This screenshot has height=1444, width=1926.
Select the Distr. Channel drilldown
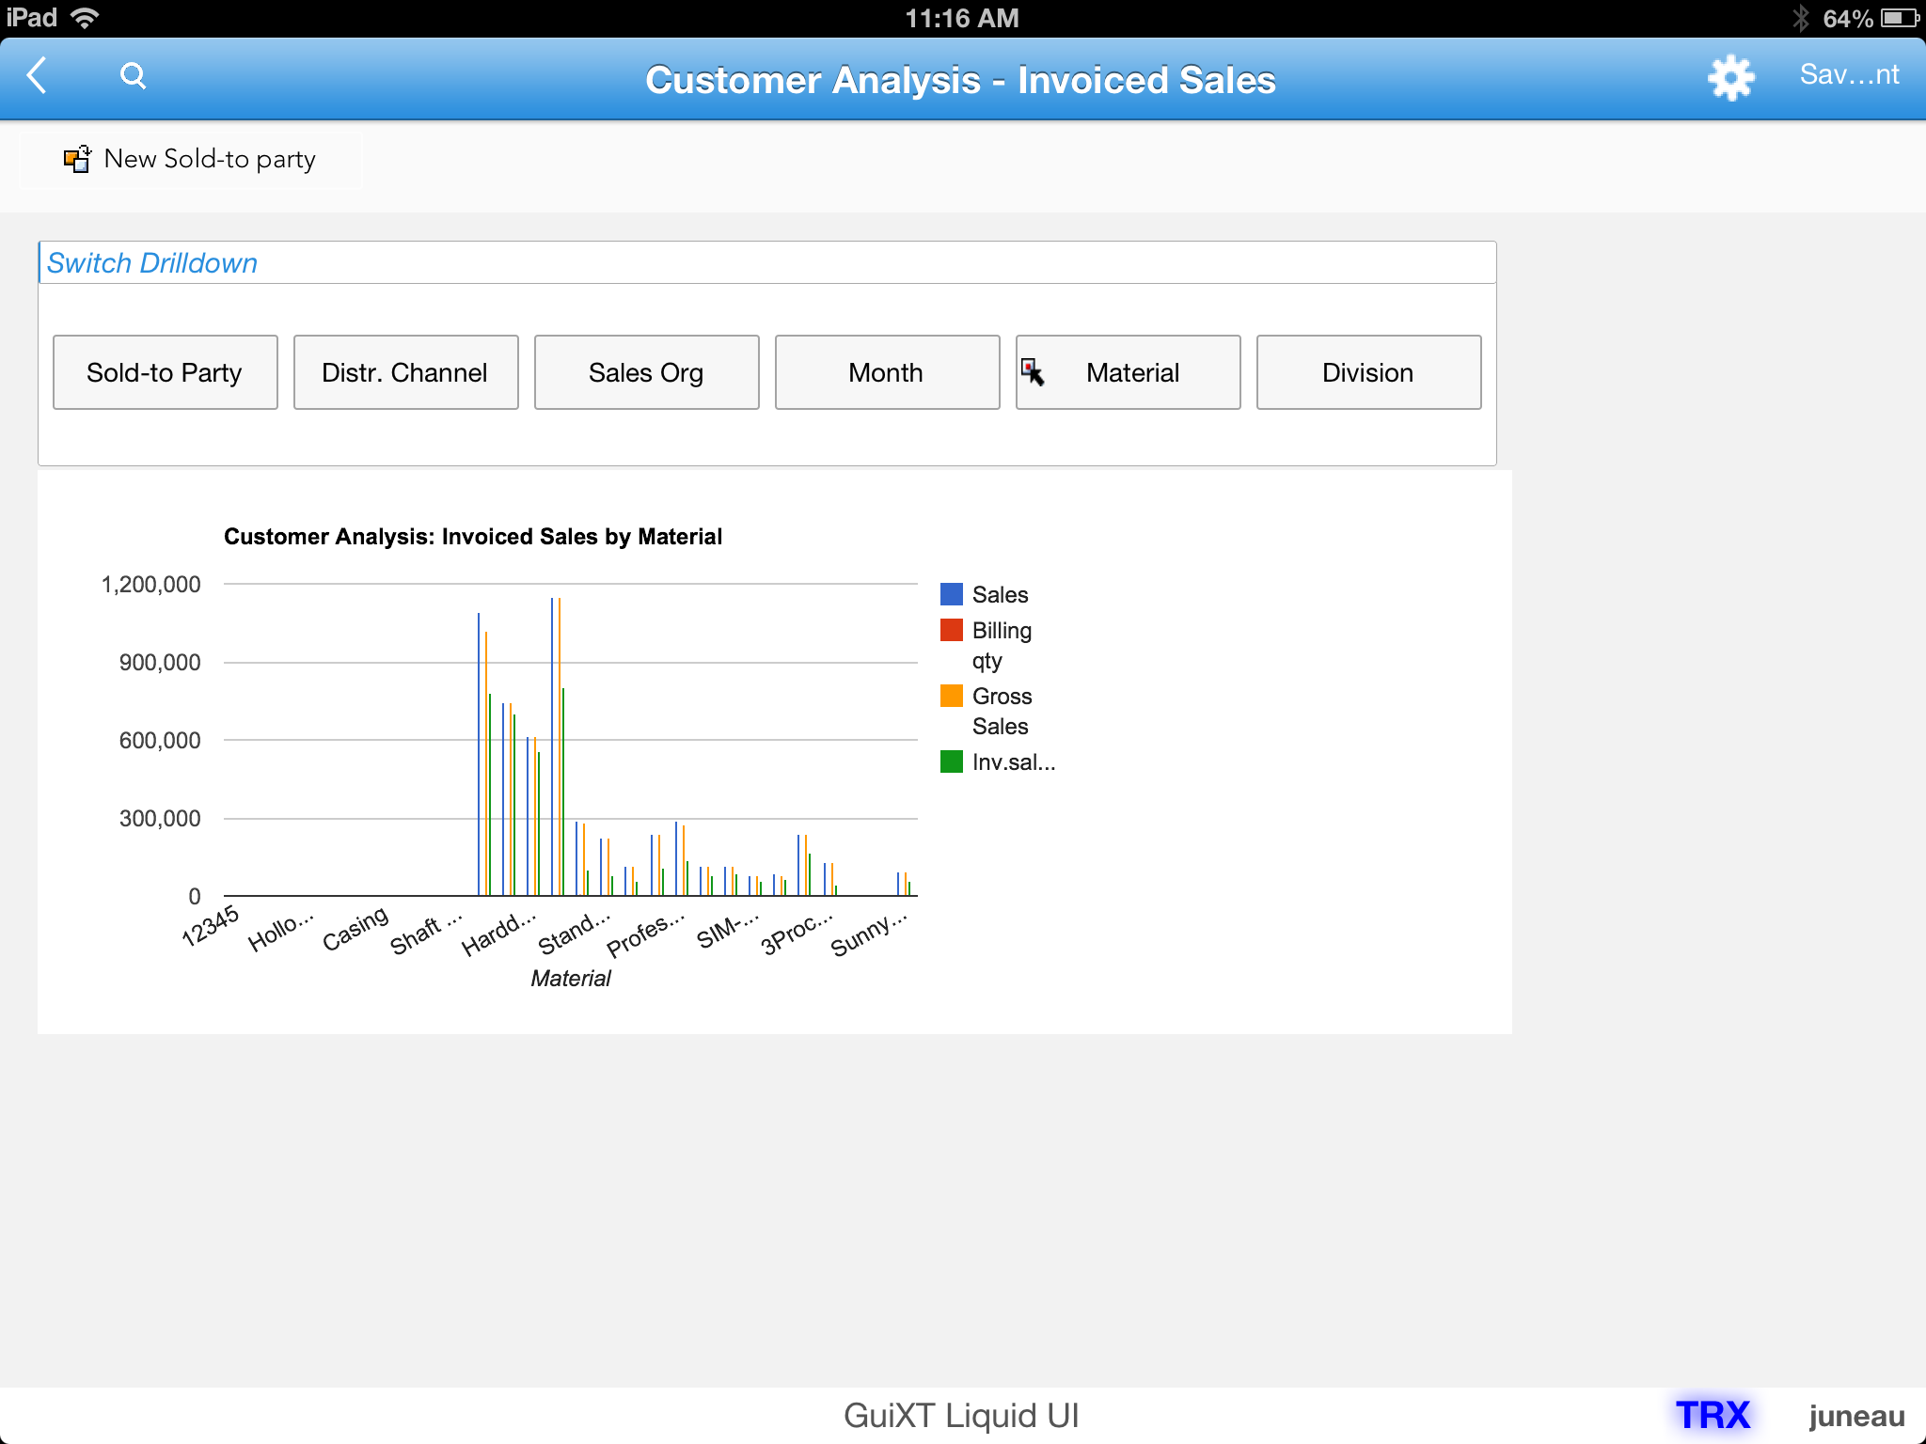[405, 372]
